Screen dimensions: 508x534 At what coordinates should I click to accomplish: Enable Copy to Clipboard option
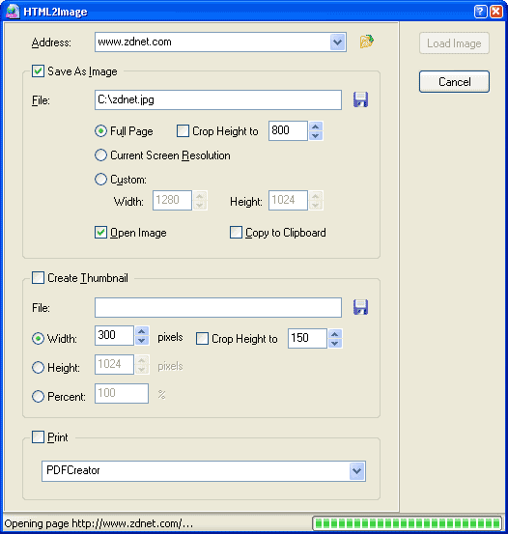point(236,233)
